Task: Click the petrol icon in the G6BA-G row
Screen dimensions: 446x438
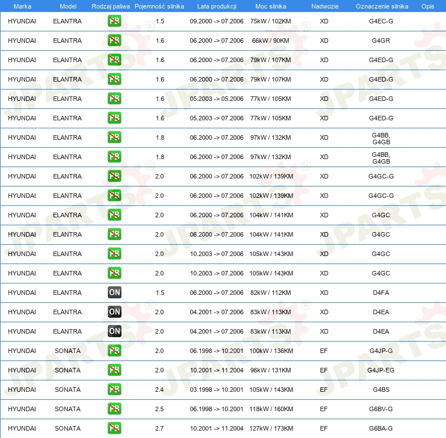Action: pos(114,428)
